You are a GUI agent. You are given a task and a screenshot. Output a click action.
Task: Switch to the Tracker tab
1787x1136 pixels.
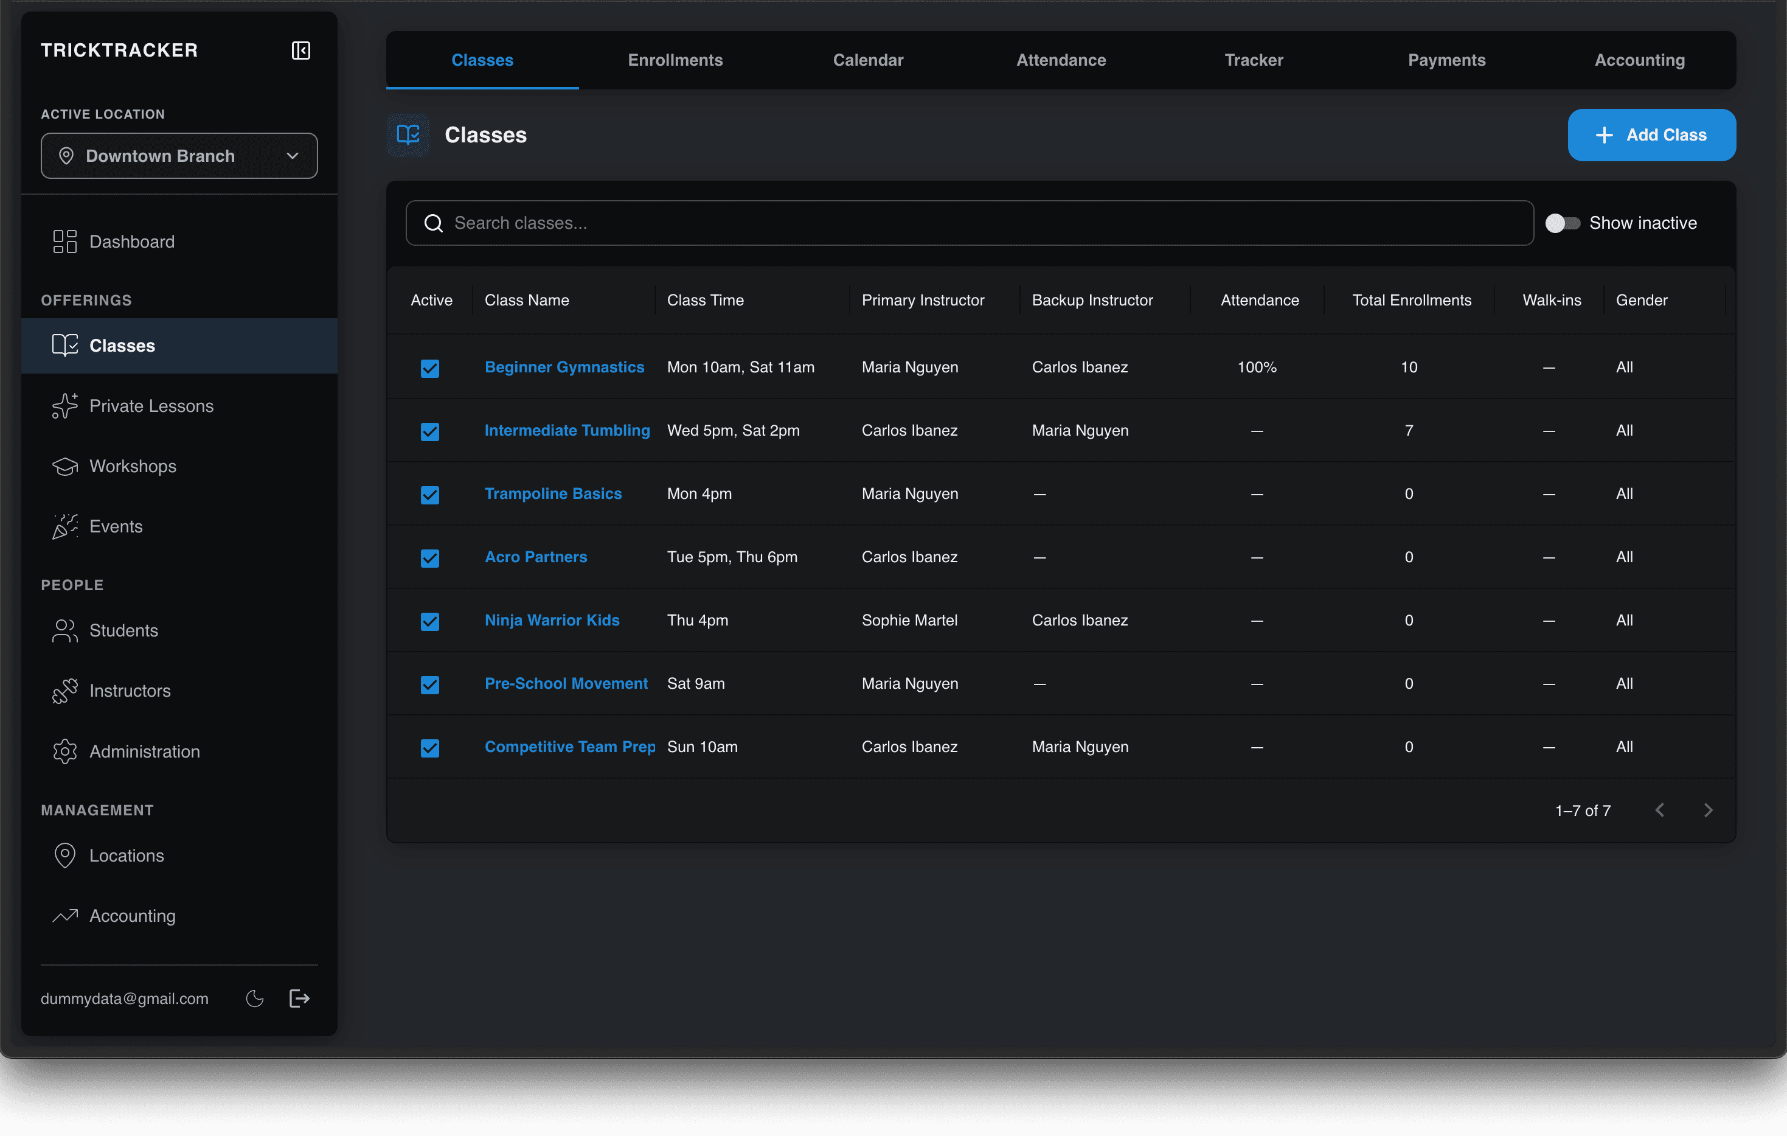click(1254, 60)
